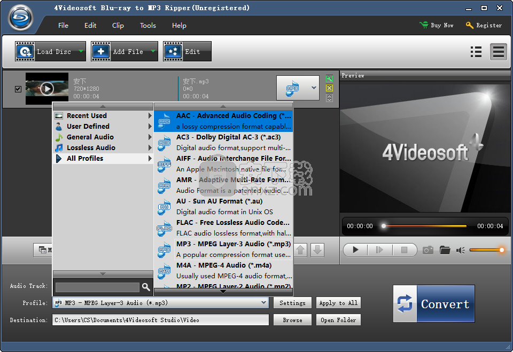Viewport: 513px width, 352px height.
Task: Click the green settings icon on file row
Action: point(330,79)
